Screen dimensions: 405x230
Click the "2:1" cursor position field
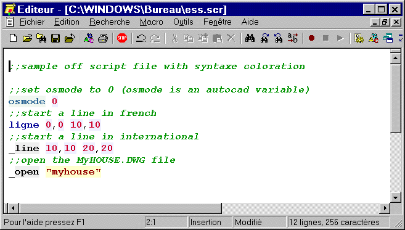[x=166, y=222]
